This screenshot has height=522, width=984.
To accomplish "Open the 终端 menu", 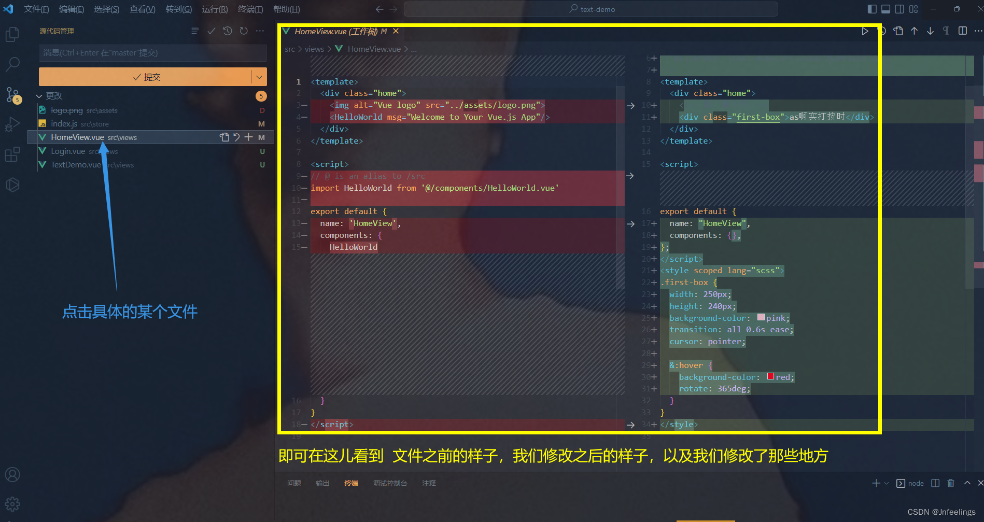I will pos(250,9).
